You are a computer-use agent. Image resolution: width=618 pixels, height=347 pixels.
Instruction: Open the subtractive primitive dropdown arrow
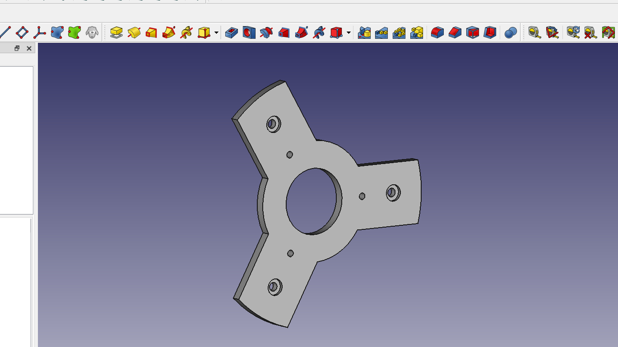[x=349, y=33]
